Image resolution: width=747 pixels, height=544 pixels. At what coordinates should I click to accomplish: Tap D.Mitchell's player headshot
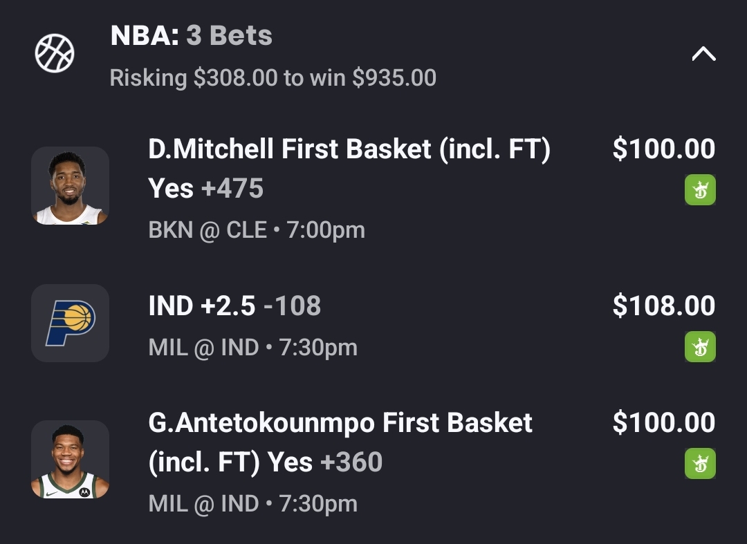70,185
